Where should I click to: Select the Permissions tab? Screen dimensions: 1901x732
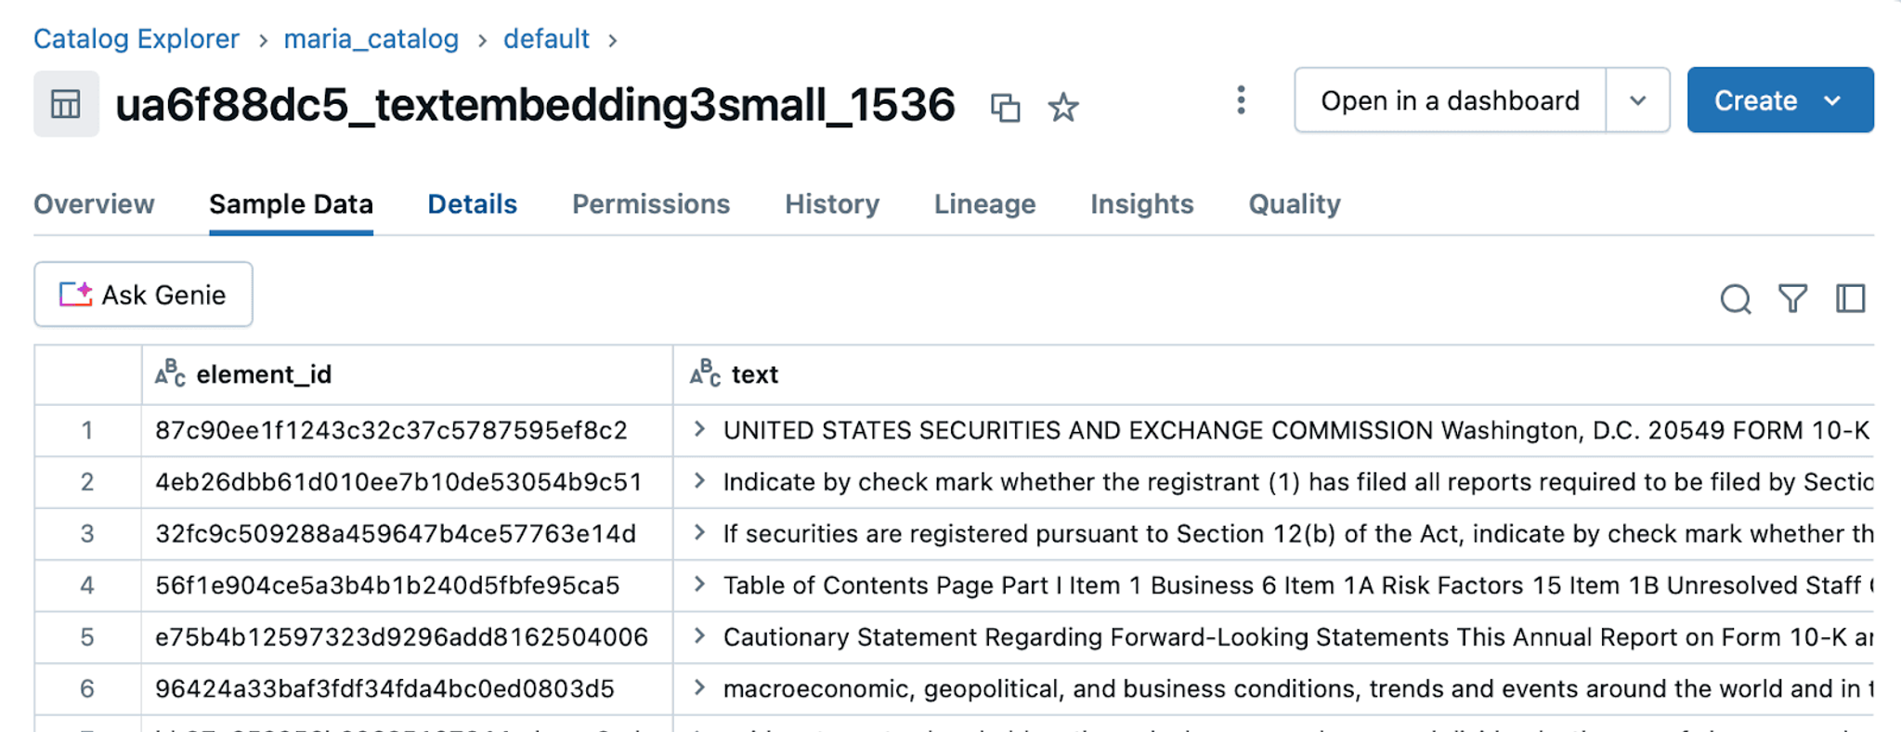651,204
